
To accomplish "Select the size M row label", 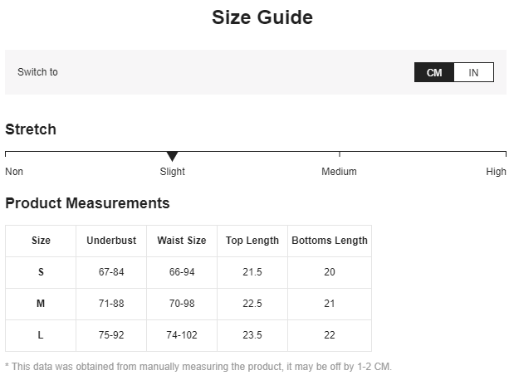I will 41,304.
